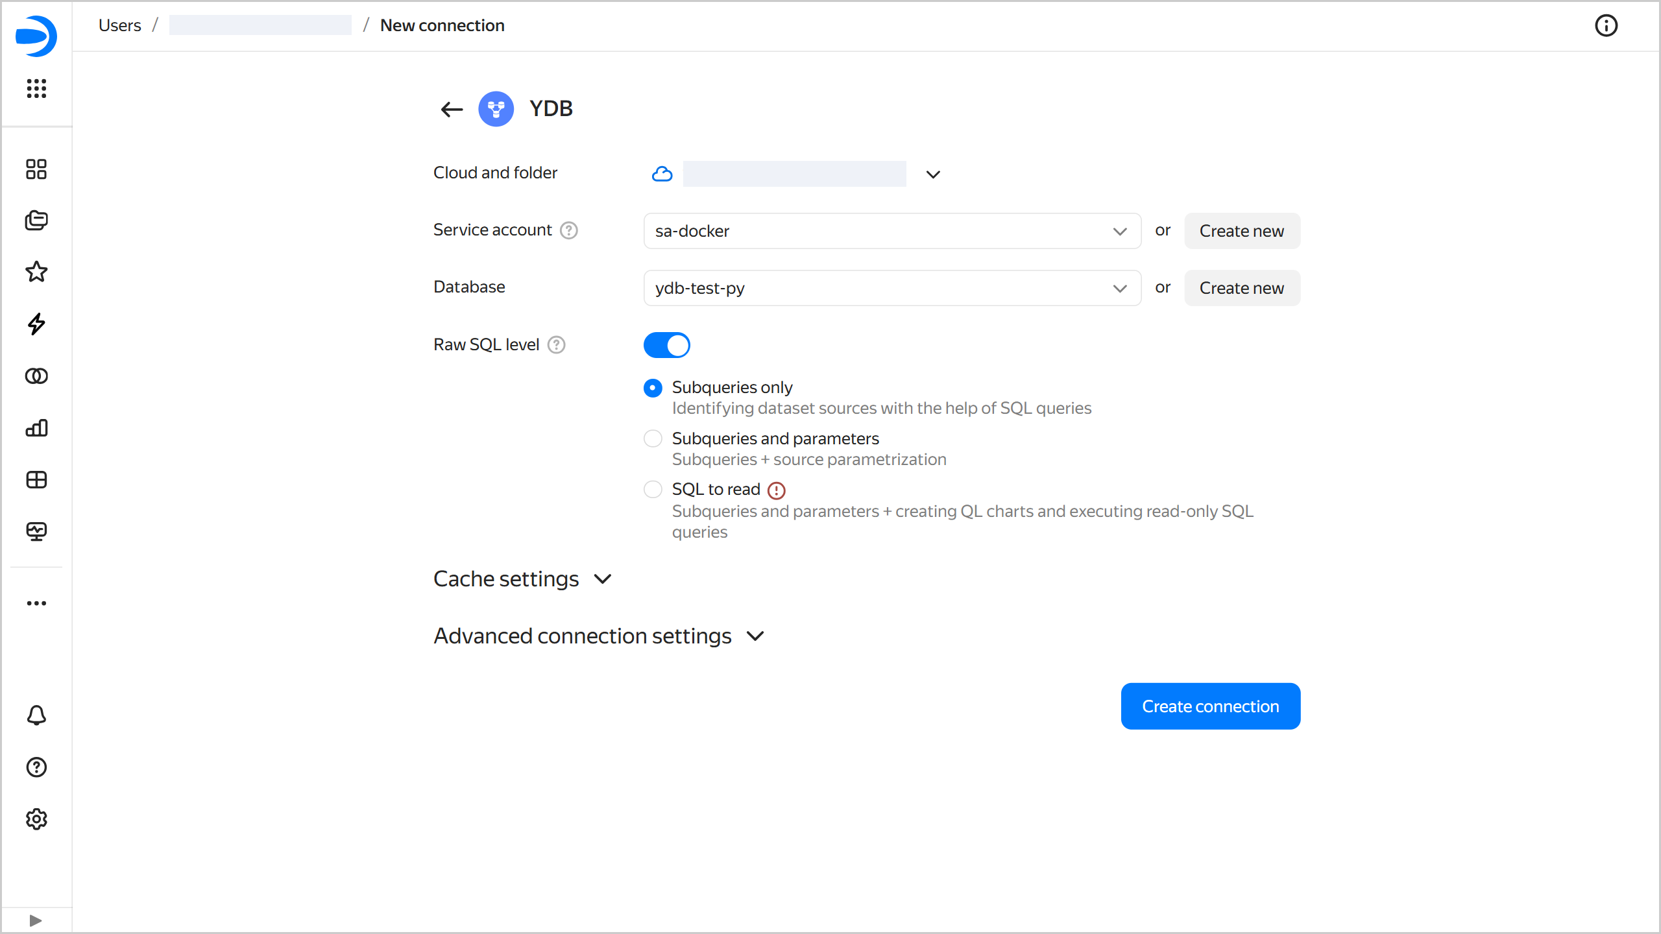Viewport: 1661px width, 934px height.
Task: Open the Service account dropdown sa-docker
Action: [x=892, y=231]
